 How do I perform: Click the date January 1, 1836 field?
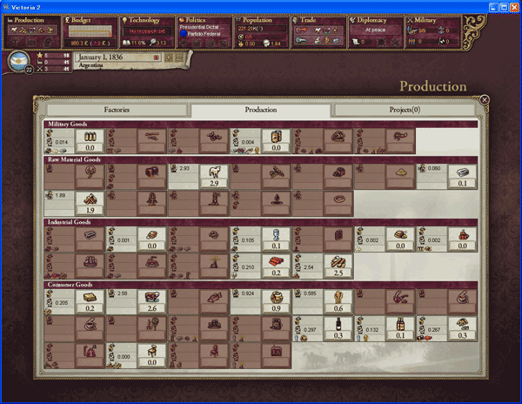pyautogui.click(x=113, y=58)
